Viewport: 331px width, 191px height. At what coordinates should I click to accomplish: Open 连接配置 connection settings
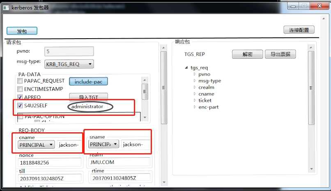click(x=299, y=30)
